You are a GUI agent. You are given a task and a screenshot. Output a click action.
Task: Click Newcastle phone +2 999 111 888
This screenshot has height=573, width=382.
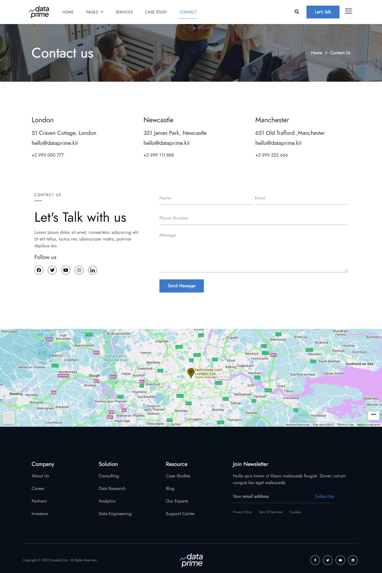[159, 155]
